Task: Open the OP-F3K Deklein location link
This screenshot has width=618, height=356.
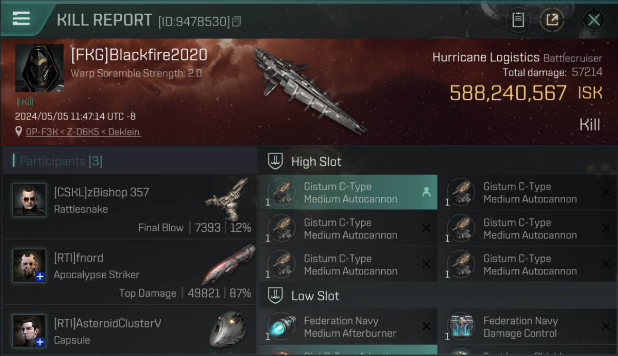Action: click(84, 132)
